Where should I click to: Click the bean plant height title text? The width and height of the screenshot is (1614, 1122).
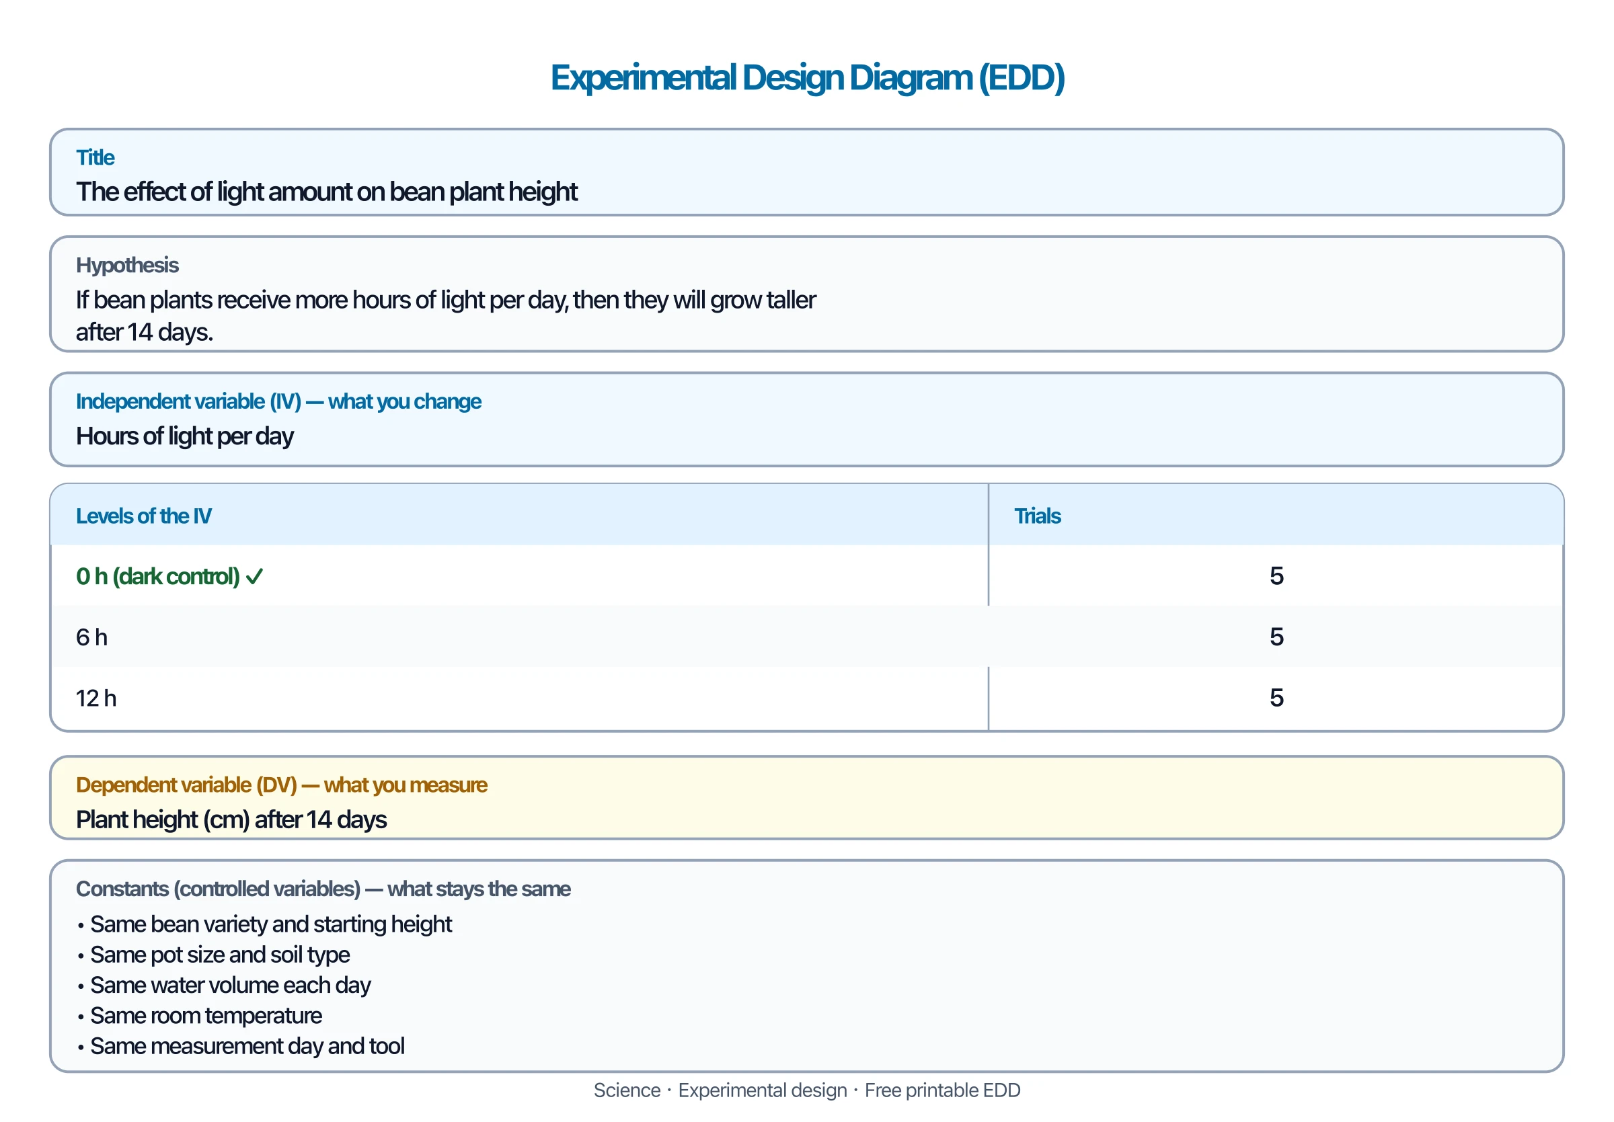[326, 192]
